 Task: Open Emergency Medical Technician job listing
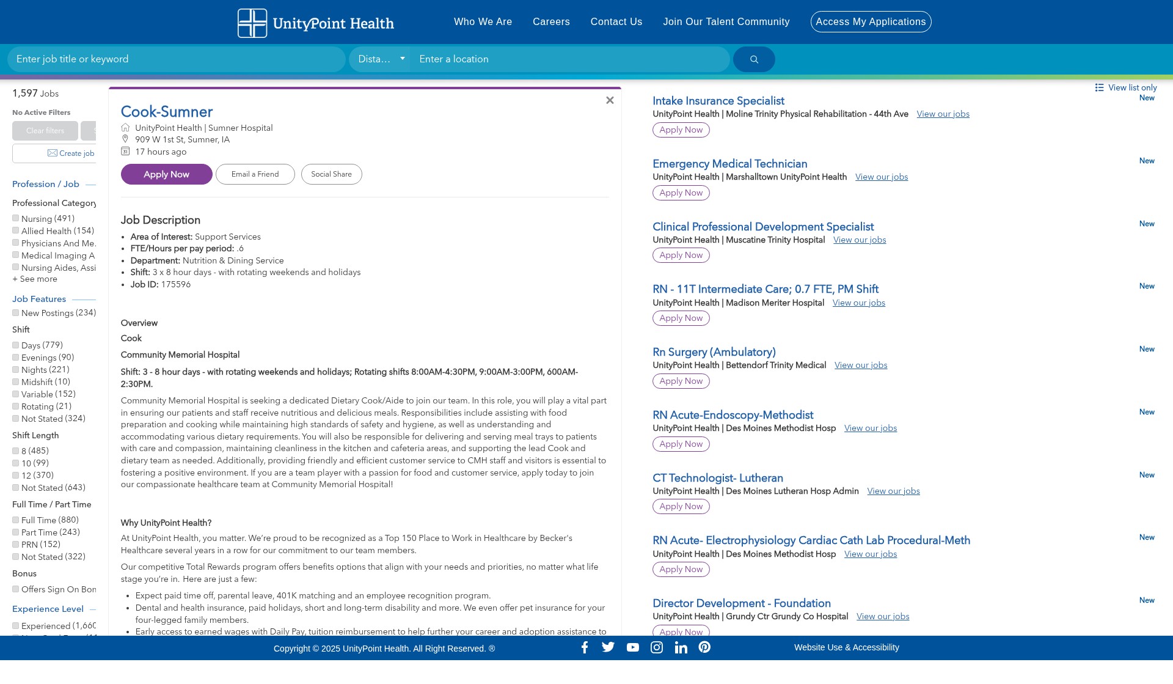pos(730,164)
